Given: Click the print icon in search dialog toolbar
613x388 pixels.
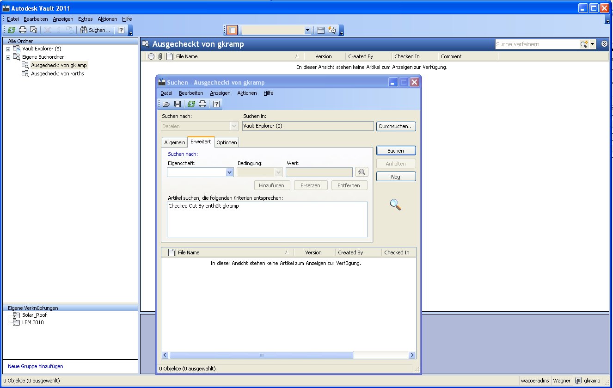Looking at the screenshot, I should point(202,104).
